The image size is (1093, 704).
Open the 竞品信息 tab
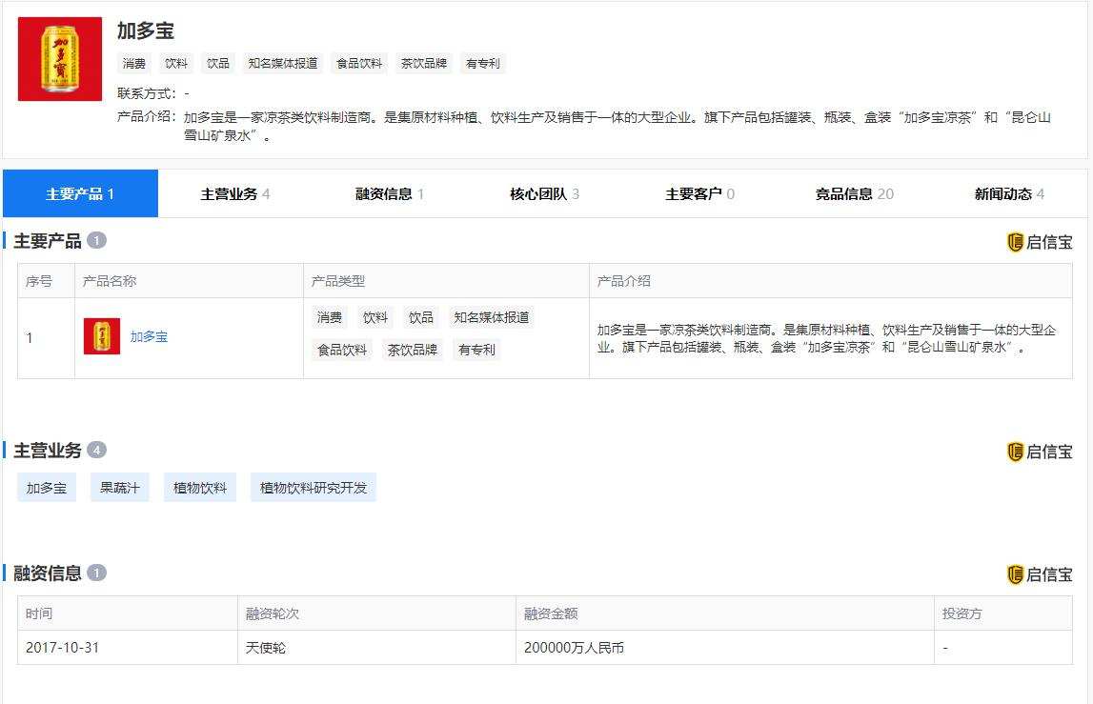click(848, 192)
